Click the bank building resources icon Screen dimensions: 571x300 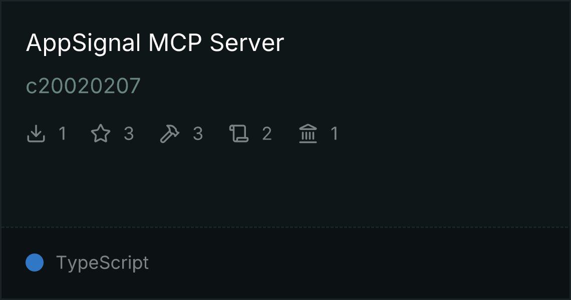point(308,133)
